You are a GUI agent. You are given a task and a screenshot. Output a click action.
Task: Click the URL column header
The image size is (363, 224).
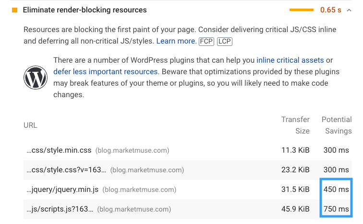[x=30, y=125]
